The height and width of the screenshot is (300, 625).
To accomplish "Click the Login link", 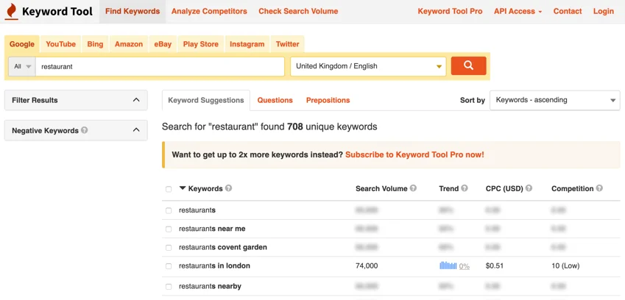I will (604, 11).
